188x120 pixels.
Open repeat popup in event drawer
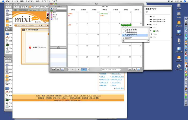coord(156,25)
